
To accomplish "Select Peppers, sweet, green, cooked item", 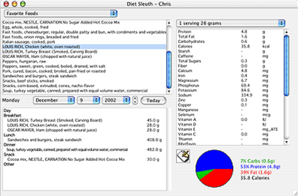I will (84, 66).
